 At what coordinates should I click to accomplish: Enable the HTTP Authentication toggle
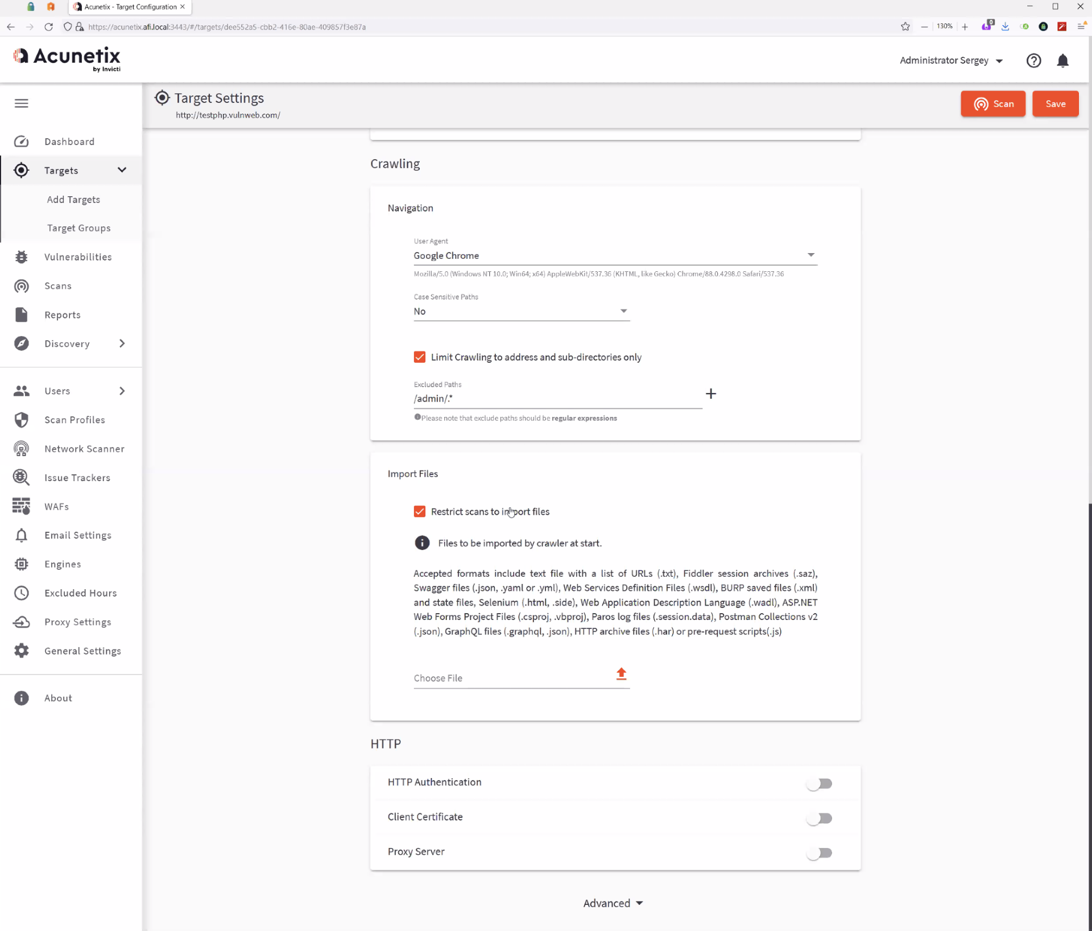coord(819,783)
